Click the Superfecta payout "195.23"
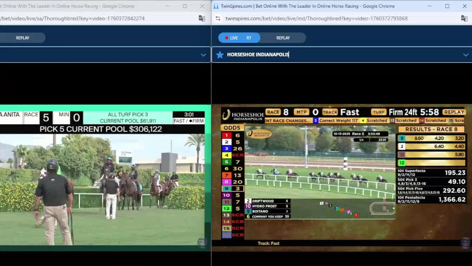 [x=455, y=173]
